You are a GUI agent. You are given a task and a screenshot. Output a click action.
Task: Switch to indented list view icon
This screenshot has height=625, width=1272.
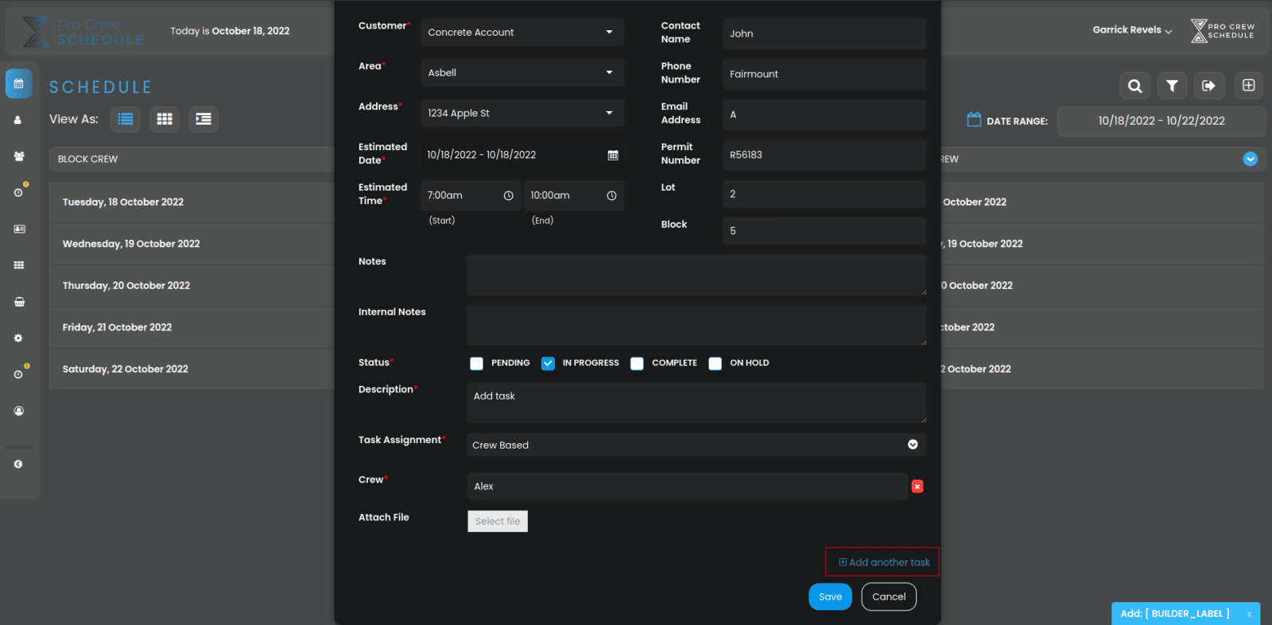(x=204, y=119)
